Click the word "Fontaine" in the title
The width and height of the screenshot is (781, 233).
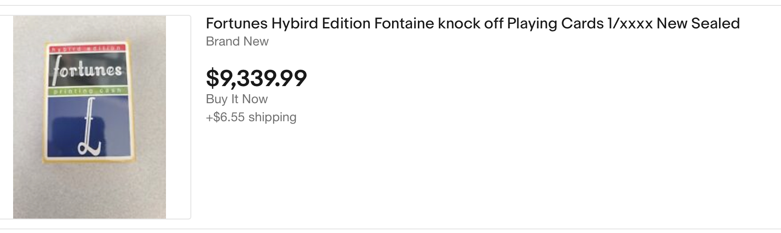click(404, 23)
